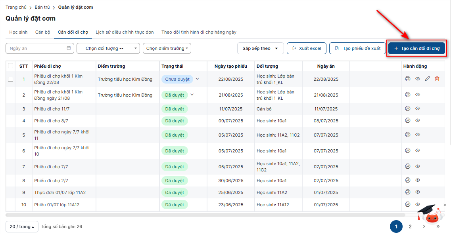
Task: Close the mascot chat widget
Action: click(x=445, y=205)
